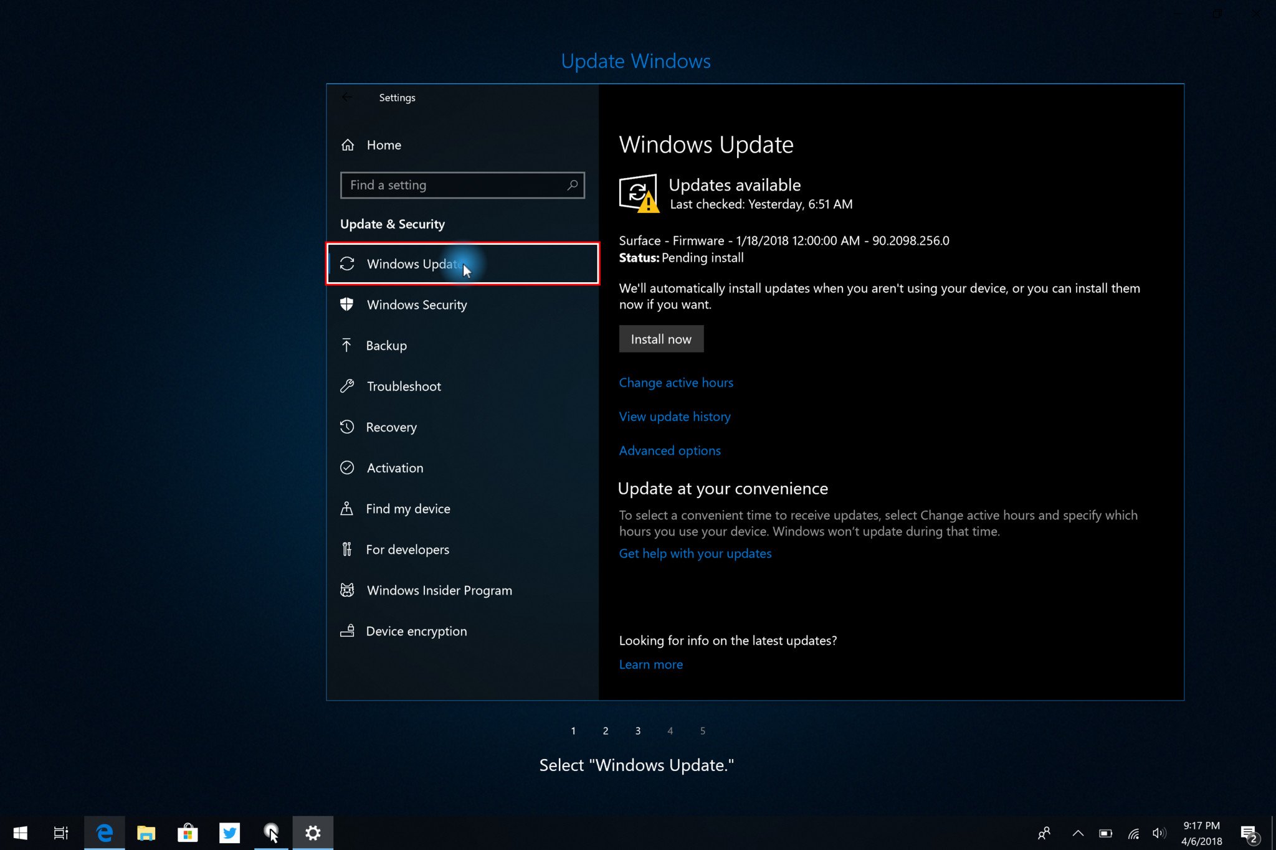1276x850 pixels.
Task: Click the Activation checkmark circle icon
Action: click(347, 468)
